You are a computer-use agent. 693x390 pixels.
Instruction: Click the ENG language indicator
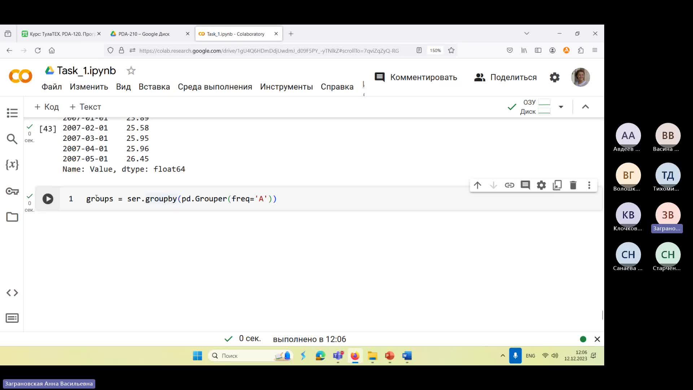click(x=531, y=356)
